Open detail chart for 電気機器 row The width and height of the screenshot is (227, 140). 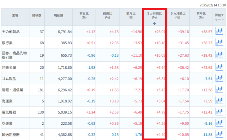point(219,112)
